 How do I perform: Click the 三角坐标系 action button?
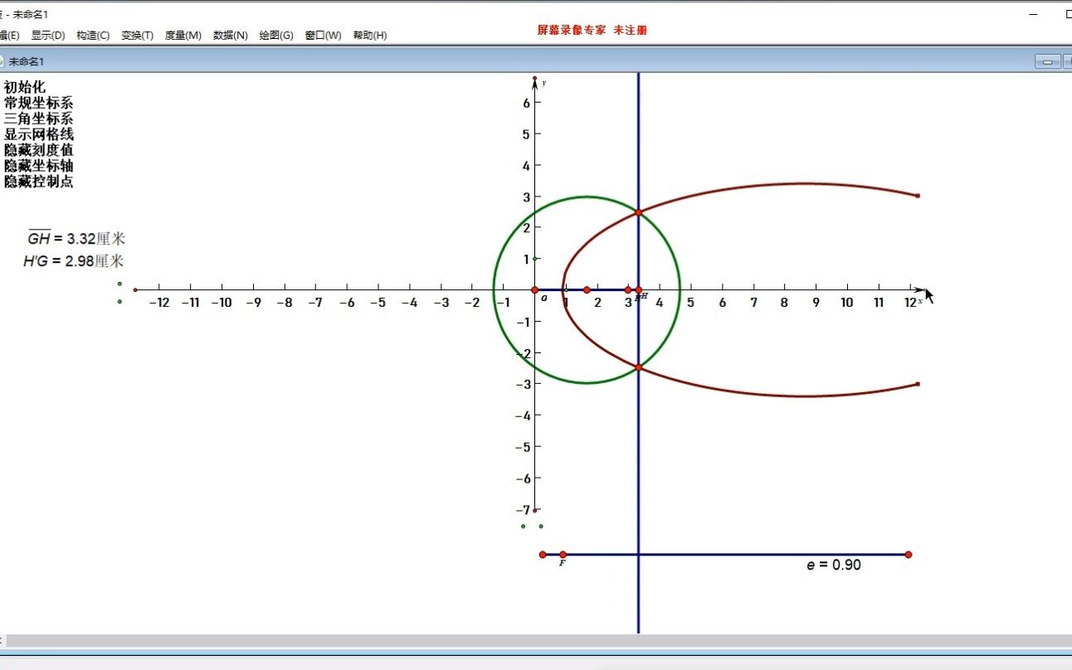39,119
